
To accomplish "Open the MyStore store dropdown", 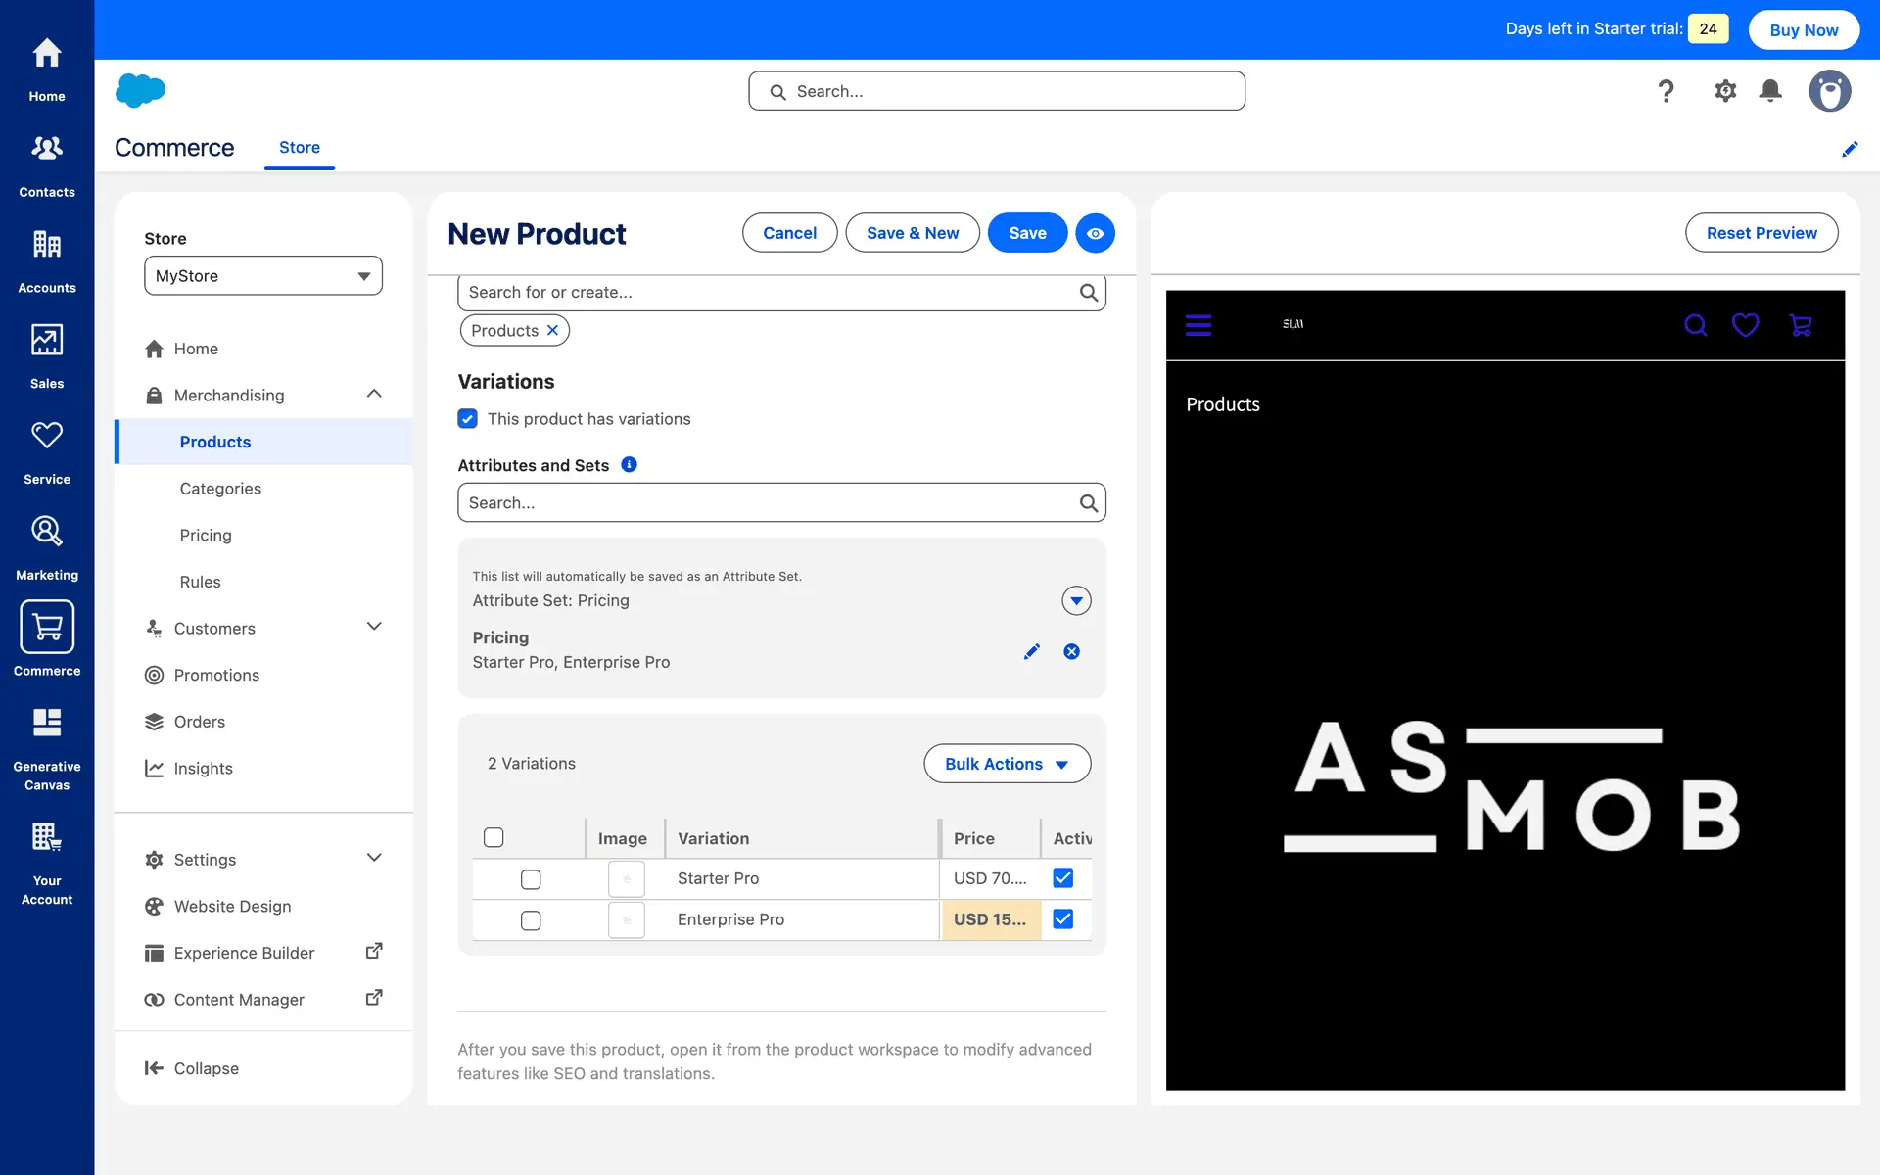I will tap(263, 276).
